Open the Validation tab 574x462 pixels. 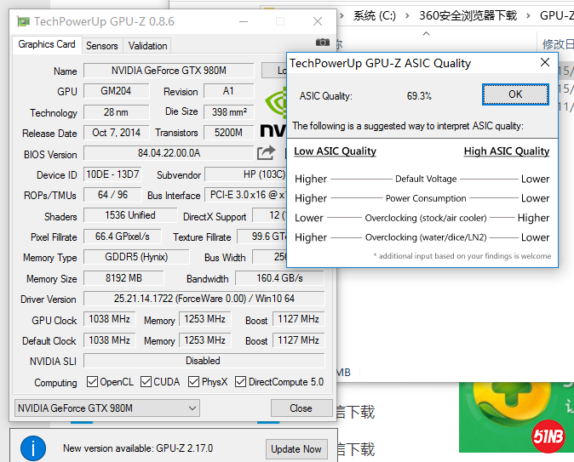click(147, 46)
